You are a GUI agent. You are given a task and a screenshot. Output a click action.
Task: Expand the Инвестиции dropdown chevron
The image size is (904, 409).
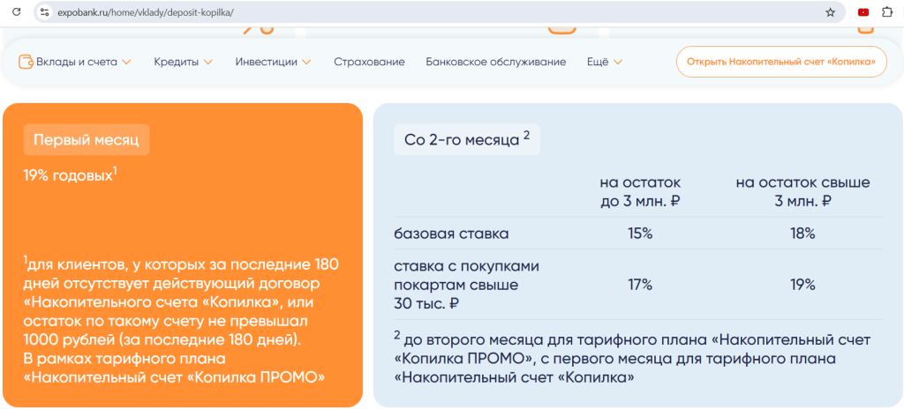pyautogui.click(x=306, y=63)
